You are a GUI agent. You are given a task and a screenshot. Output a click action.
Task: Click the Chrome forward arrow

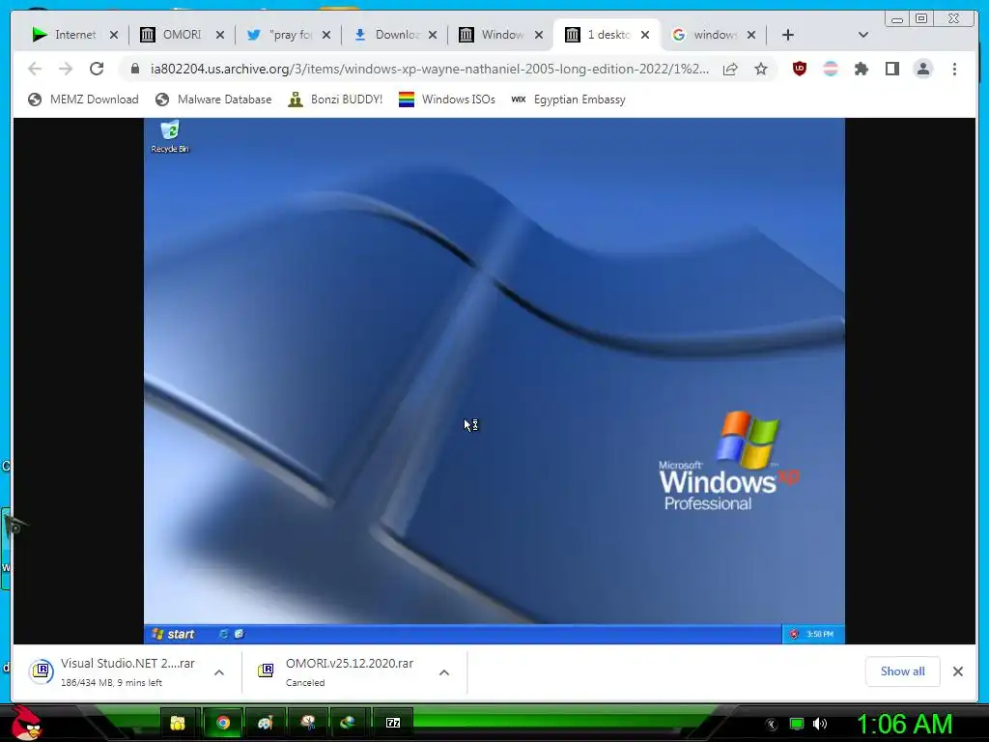click(66, 69)
